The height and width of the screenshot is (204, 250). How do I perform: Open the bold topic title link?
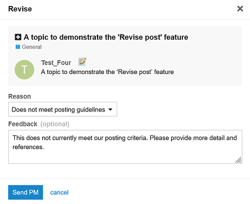(106, 37)
